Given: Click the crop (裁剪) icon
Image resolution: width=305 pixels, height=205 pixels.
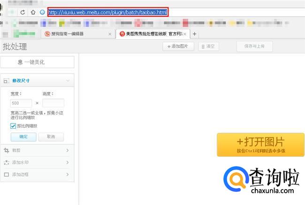Looking at the screenshot, I should [x=6, y=150].
